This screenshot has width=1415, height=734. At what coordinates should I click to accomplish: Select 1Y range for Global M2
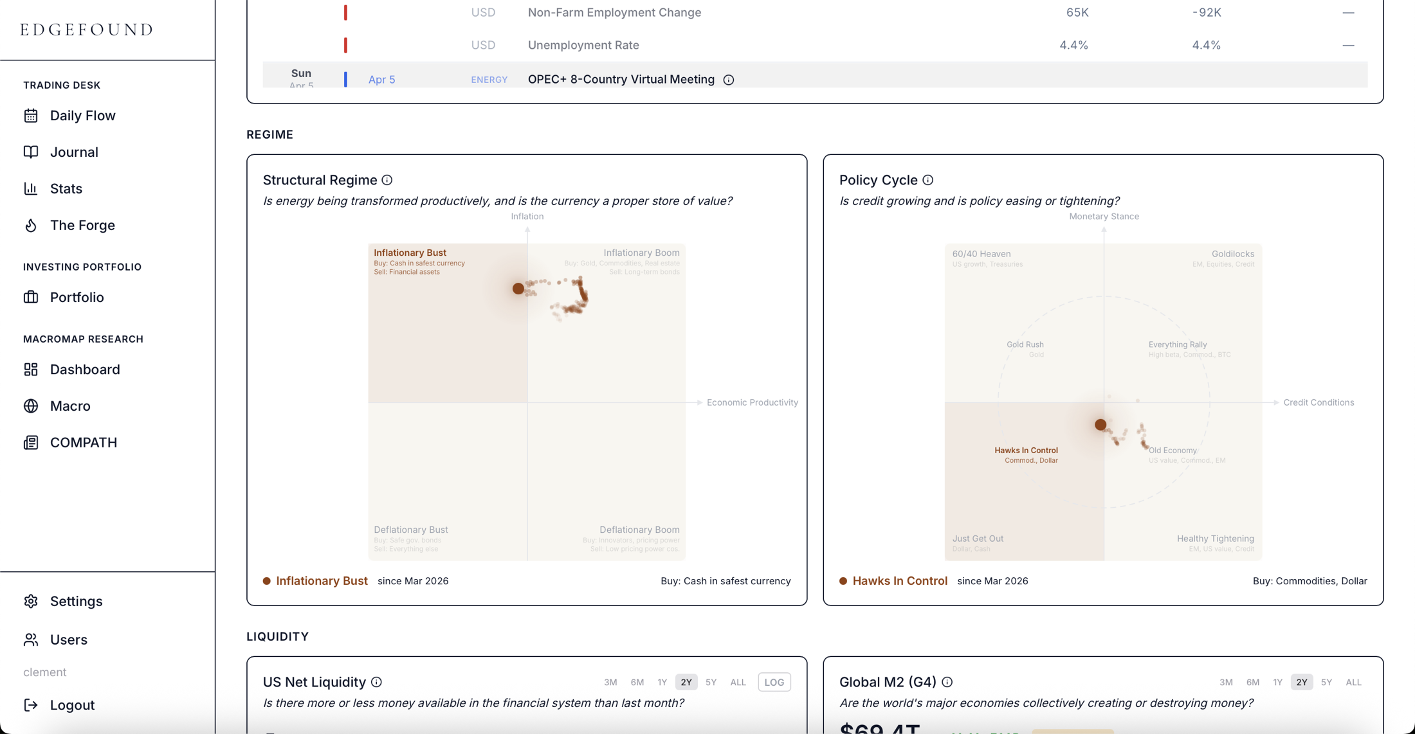[1277, 683]
